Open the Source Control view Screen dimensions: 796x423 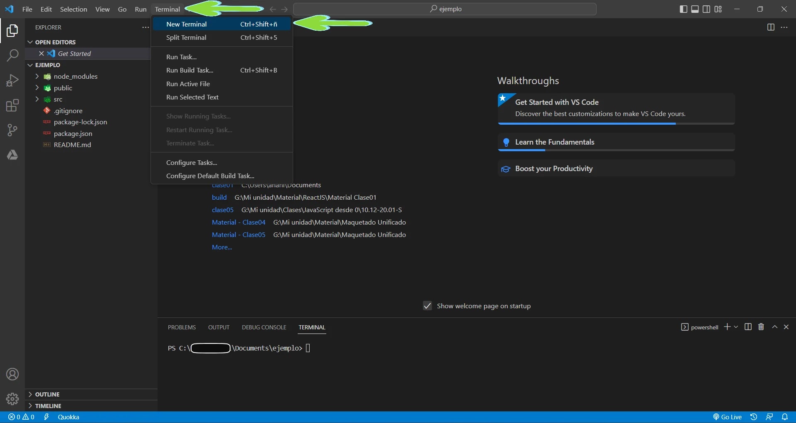12,130
